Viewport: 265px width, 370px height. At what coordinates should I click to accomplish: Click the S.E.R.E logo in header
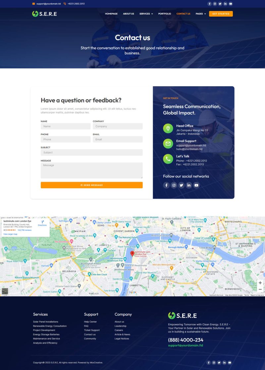point(44,14)
